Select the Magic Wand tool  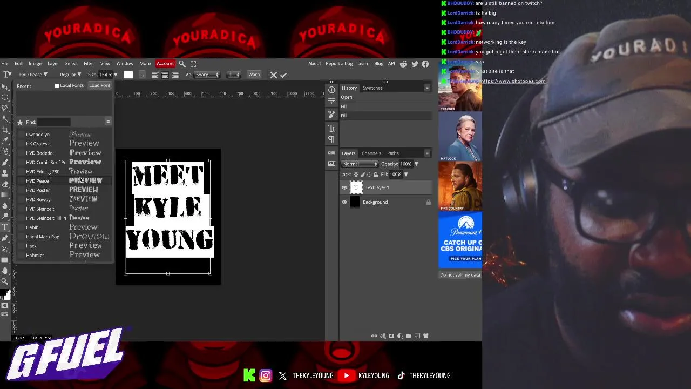(5, 119)
